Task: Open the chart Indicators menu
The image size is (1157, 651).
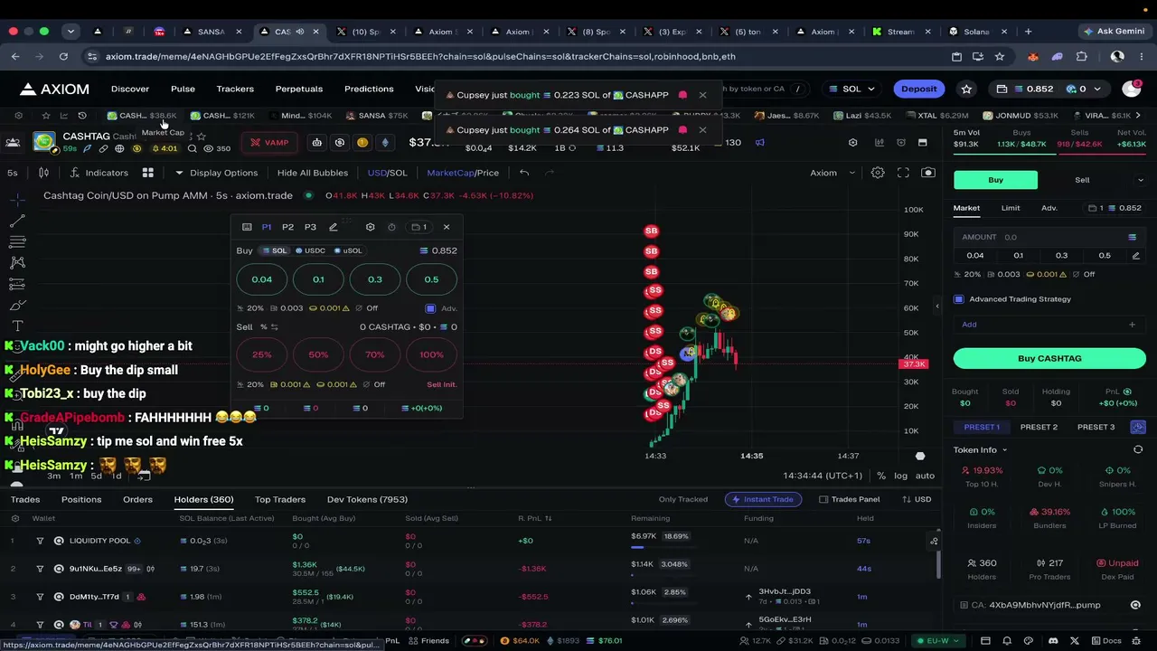Action: (x=99, y=173)
